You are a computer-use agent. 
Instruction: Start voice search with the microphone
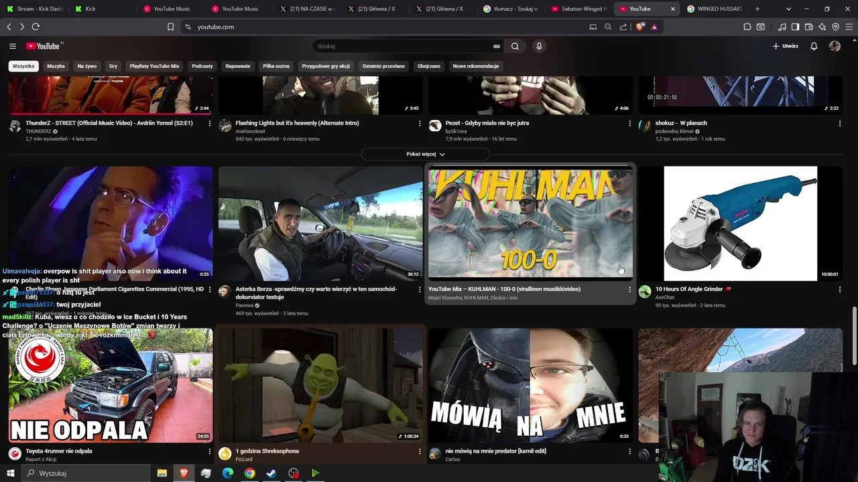point(539,46)
